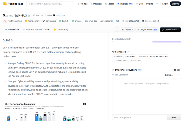183x121 pixels.
Task: Click the heart like button
Action: click(x=36, y=15)
